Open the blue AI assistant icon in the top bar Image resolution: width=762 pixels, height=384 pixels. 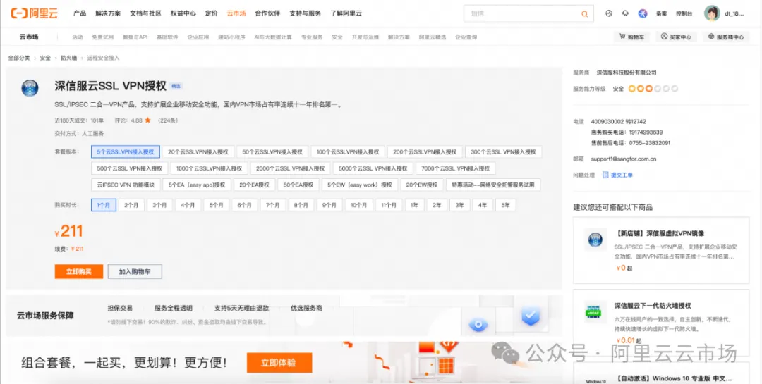(x=643, y=13)
